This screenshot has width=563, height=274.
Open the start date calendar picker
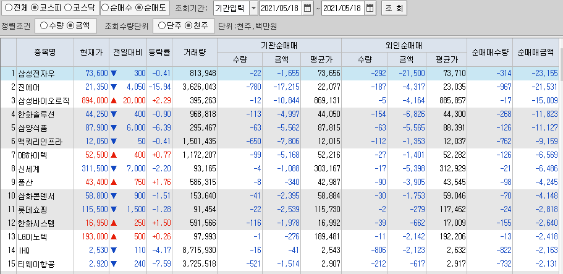click(307, 8)
